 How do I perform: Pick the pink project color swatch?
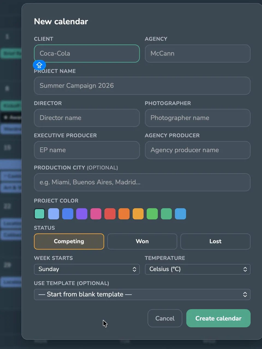[x=96, y=214]
